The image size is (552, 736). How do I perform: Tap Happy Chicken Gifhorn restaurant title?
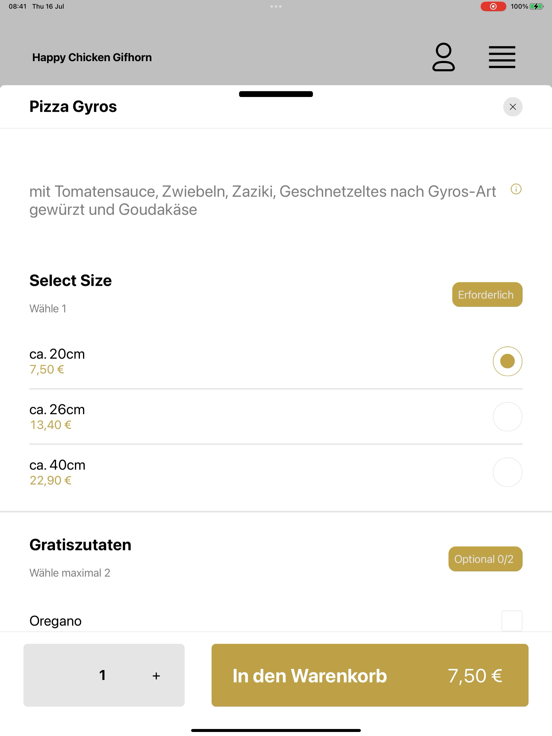(x=92, y=57)
